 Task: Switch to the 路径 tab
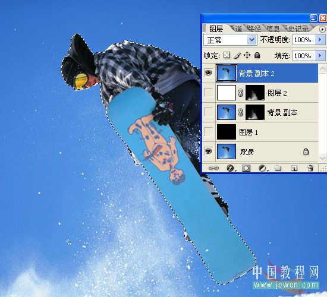pyautogui.click(x=254, y=29)
